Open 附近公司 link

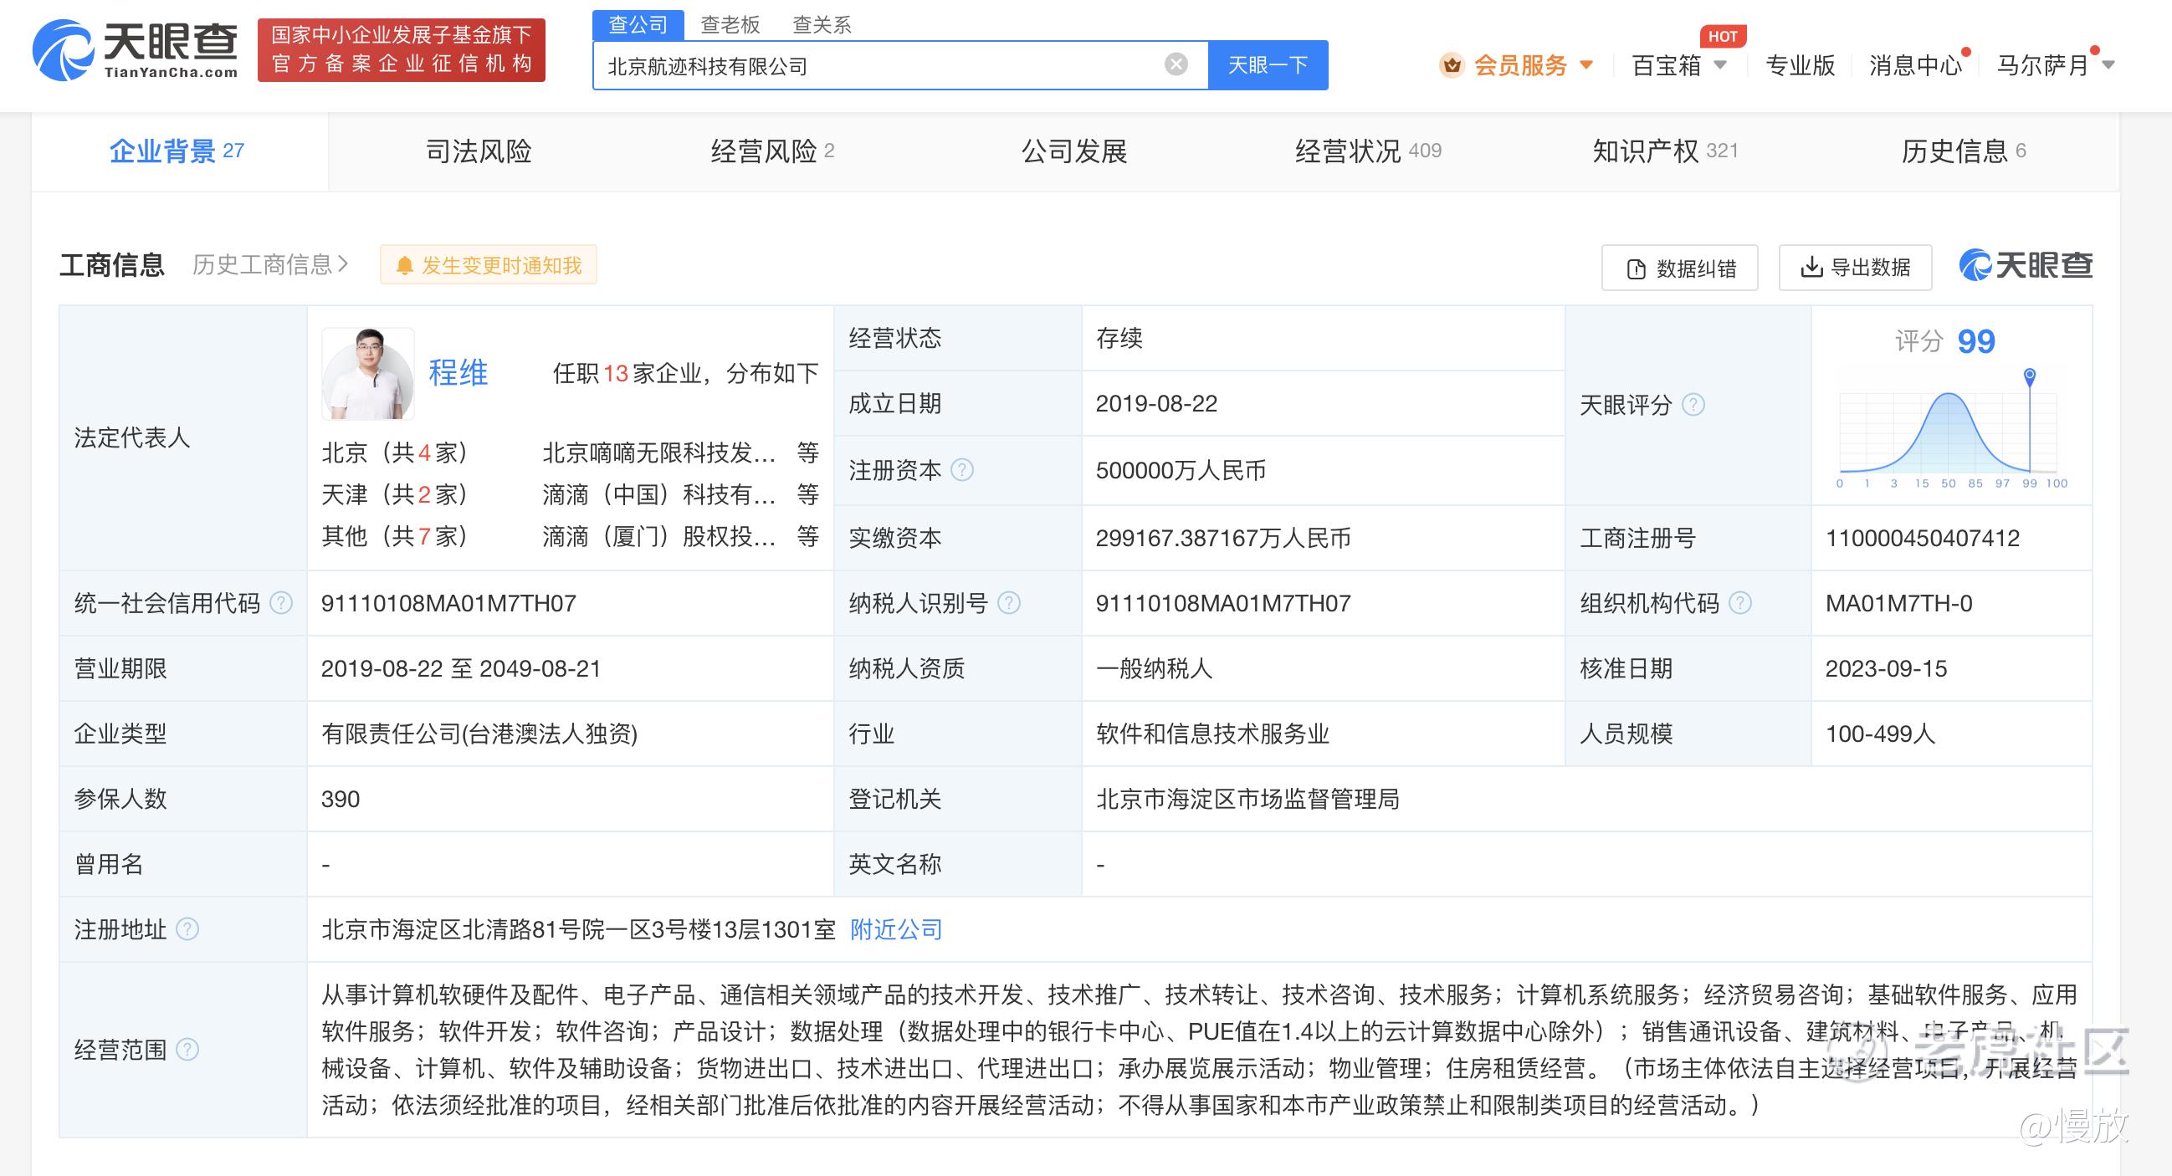896,929
